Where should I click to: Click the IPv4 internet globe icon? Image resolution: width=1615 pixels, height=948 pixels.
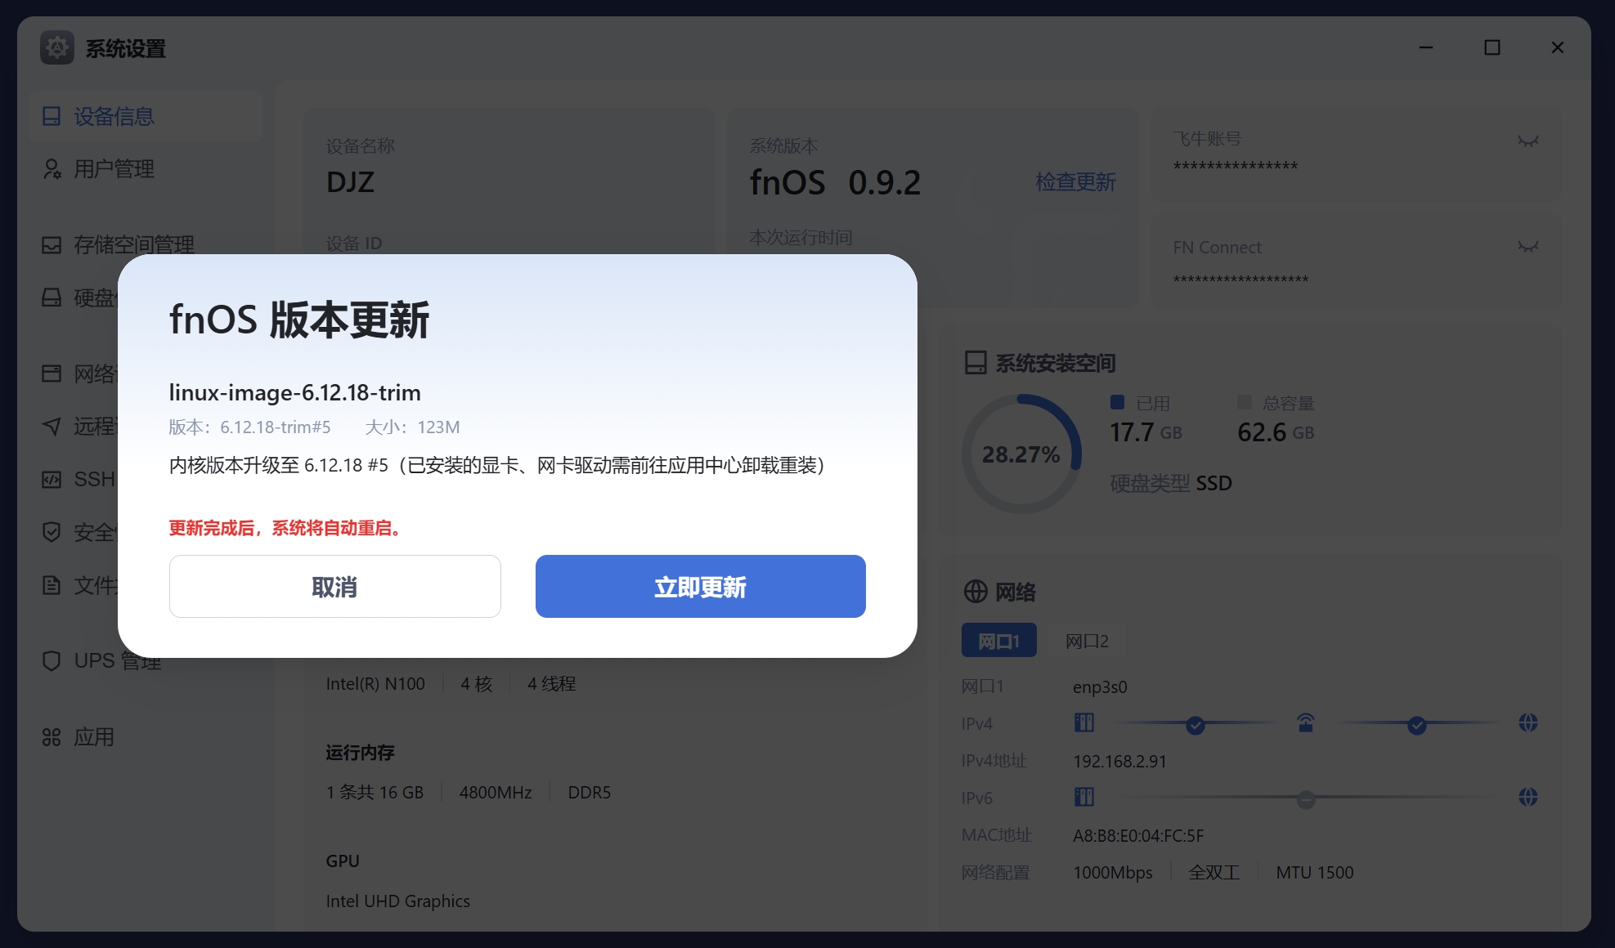tap(1528, 722)
